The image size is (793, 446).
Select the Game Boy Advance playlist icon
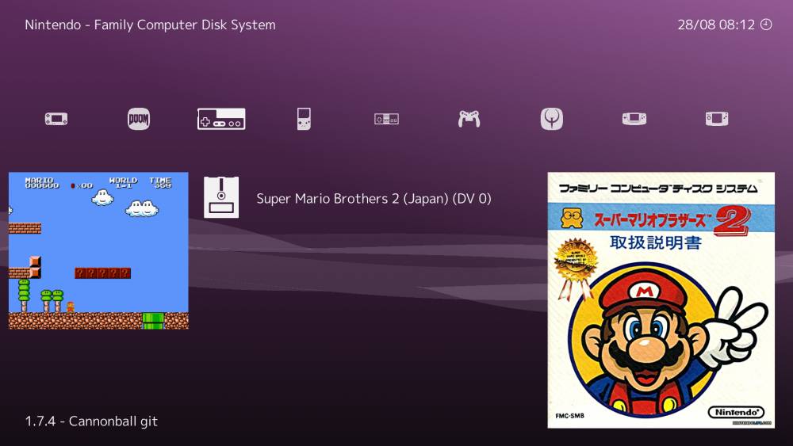click(x=634, y=119)
